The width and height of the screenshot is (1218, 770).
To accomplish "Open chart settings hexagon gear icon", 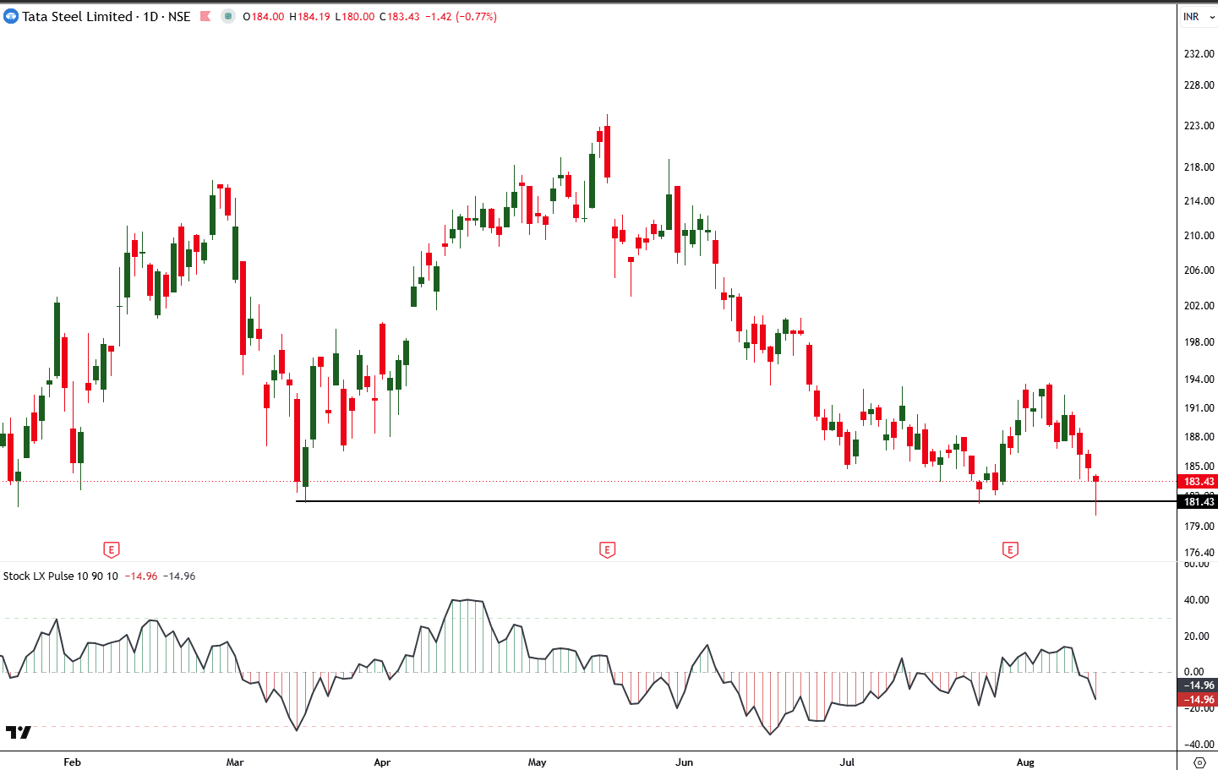I will pyautogui.click(x=1199, y=762).
